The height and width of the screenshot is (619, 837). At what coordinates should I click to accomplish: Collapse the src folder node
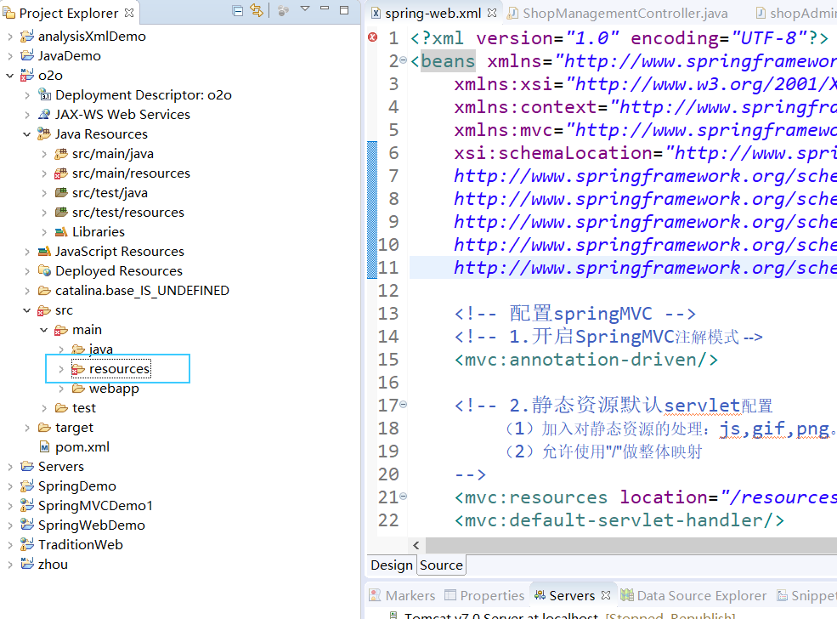(26, 310)
